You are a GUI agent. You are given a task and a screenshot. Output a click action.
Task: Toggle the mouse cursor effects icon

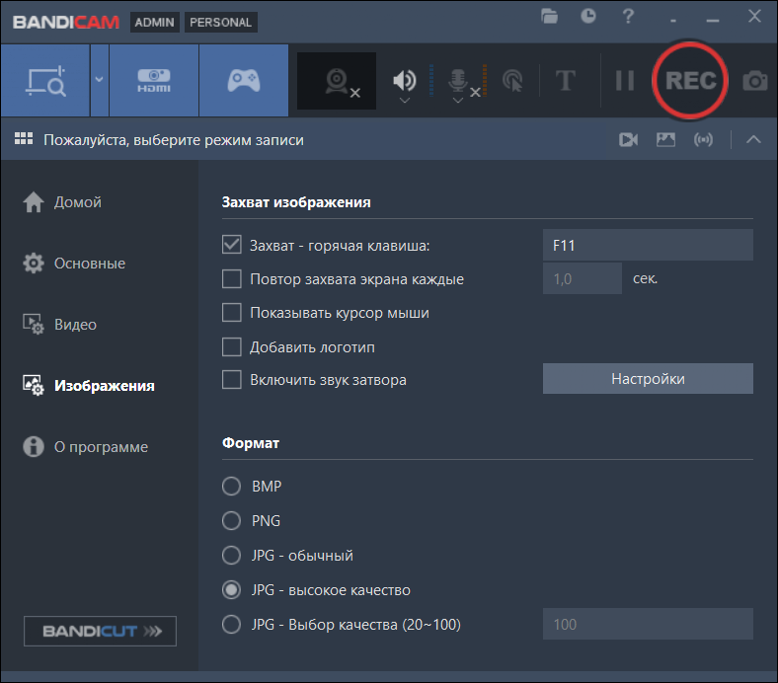(x=512, y=81)
